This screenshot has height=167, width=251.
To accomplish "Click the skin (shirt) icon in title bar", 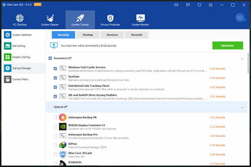I will (199, 5).
